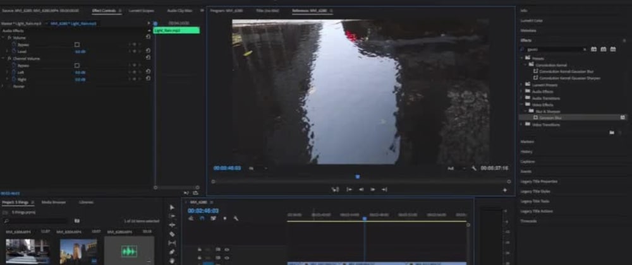Click the insert-as-nest icon in timeline header

[x=191, y=218]
